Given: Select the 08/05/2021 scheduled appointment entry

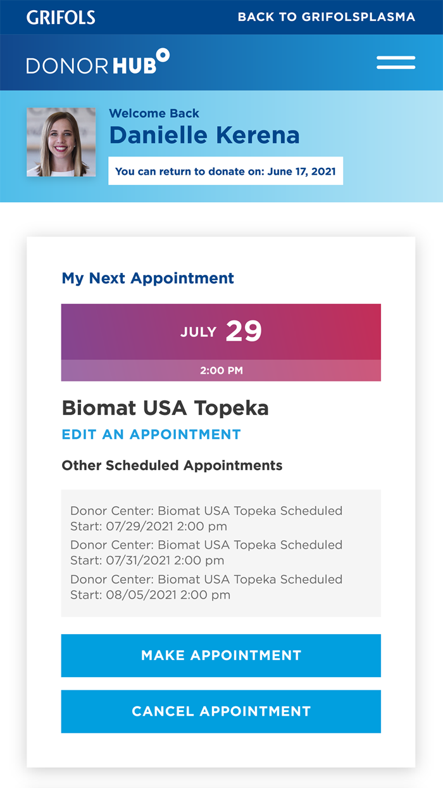Looking at the screenshot, I should coord(206,587).
